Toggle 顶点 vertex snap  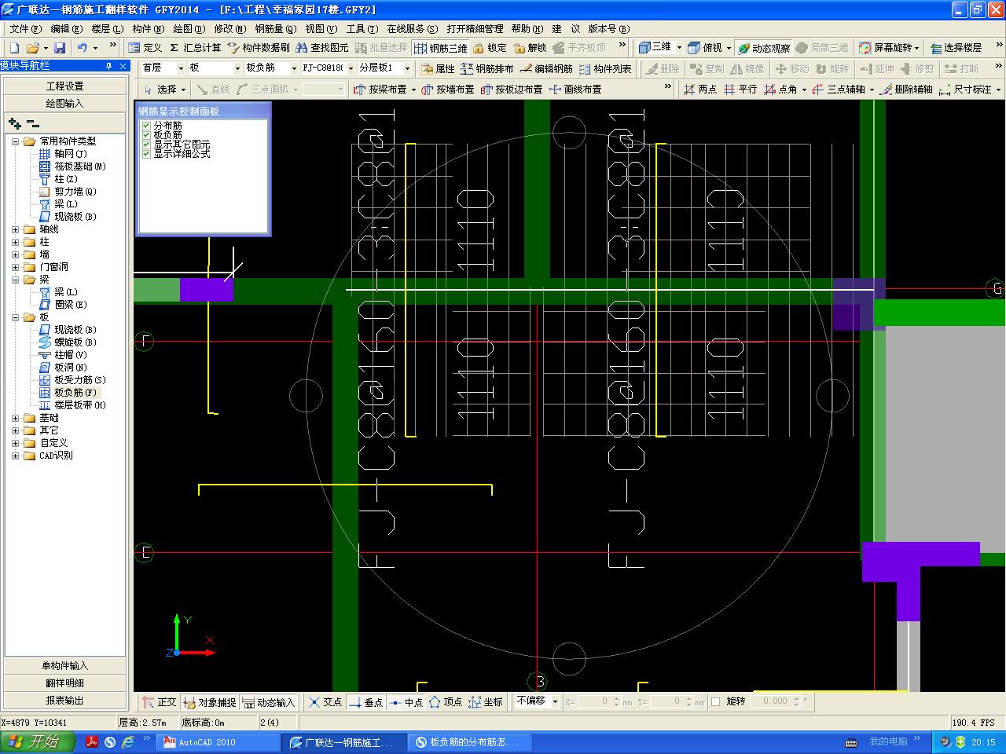pyautogui.click(x=446, y=701)
